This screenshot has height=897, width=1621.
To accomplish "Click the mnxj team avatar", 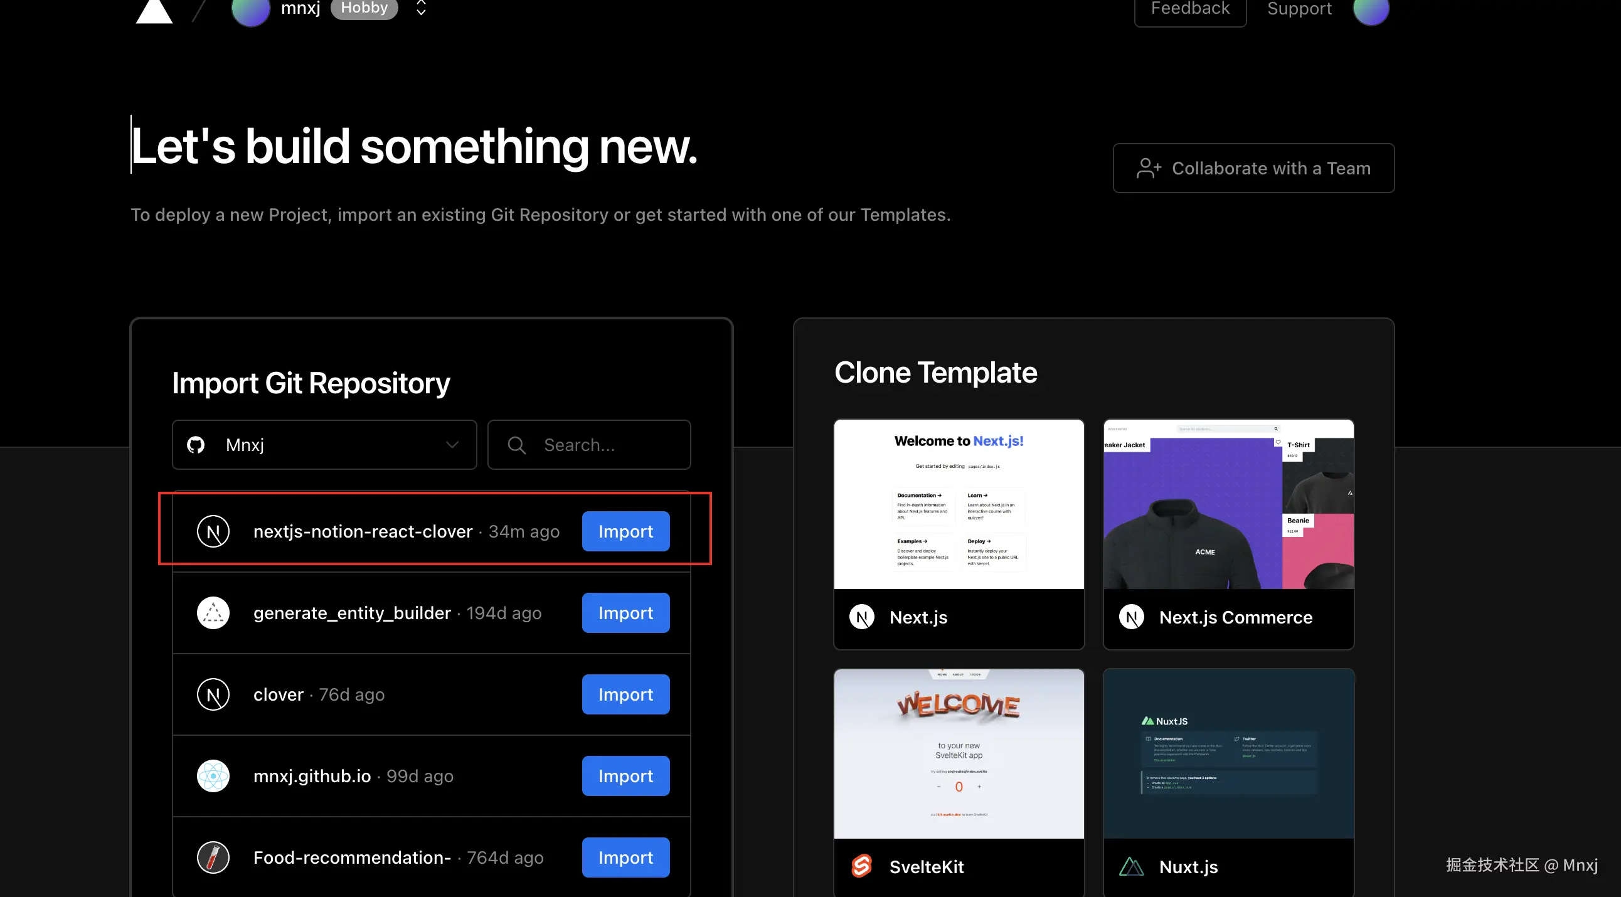I will pos(250,11).
